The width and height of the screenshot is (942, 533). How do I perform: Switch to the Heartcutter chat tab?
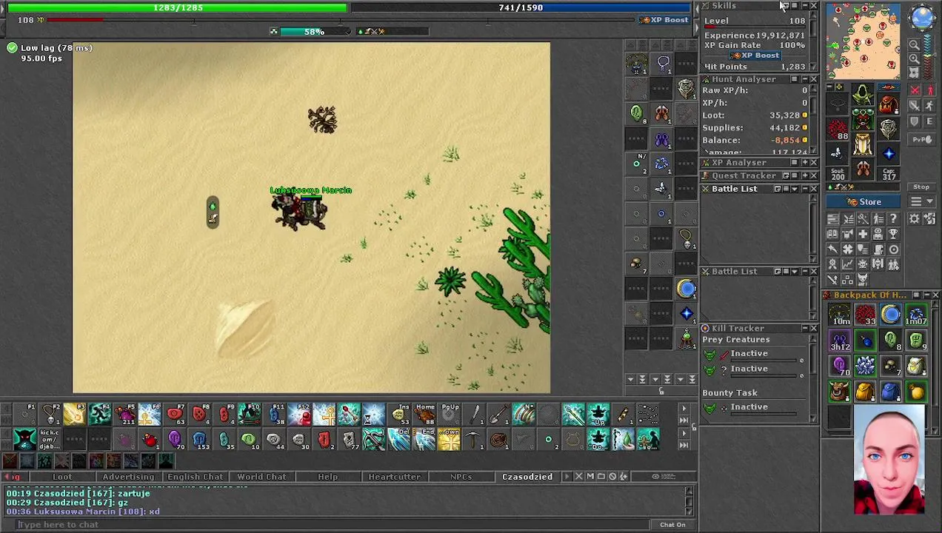(394, 477)
